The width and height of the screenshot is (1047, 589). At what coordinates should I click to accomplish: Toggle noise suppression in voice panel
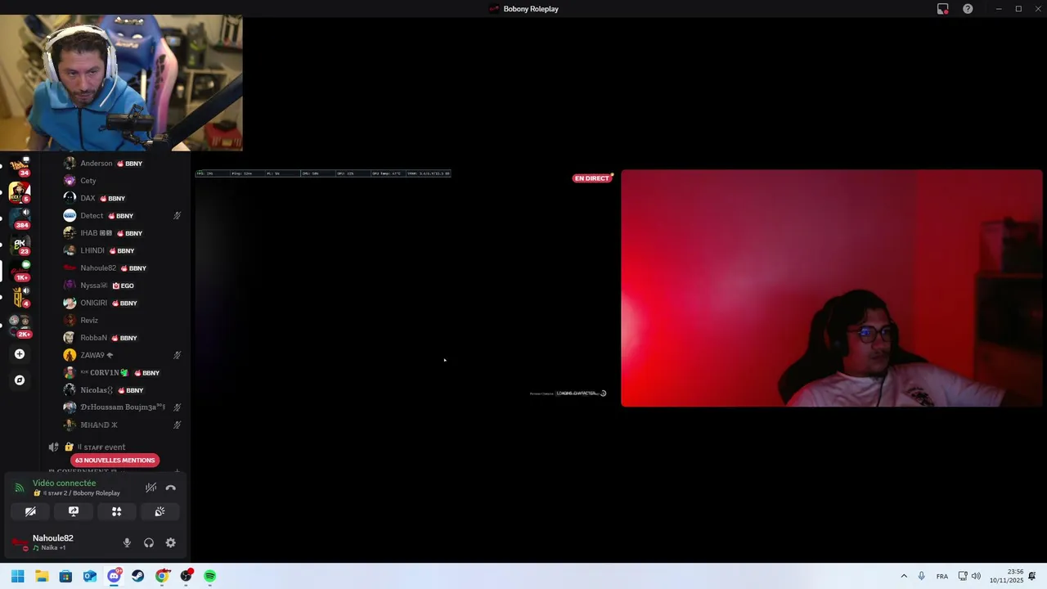[151, 488]
